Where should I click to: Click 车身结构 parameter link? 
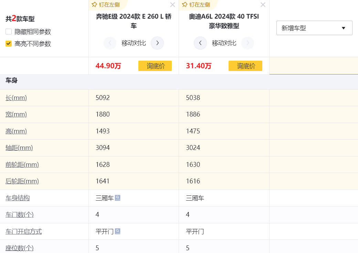click(18, 198)
